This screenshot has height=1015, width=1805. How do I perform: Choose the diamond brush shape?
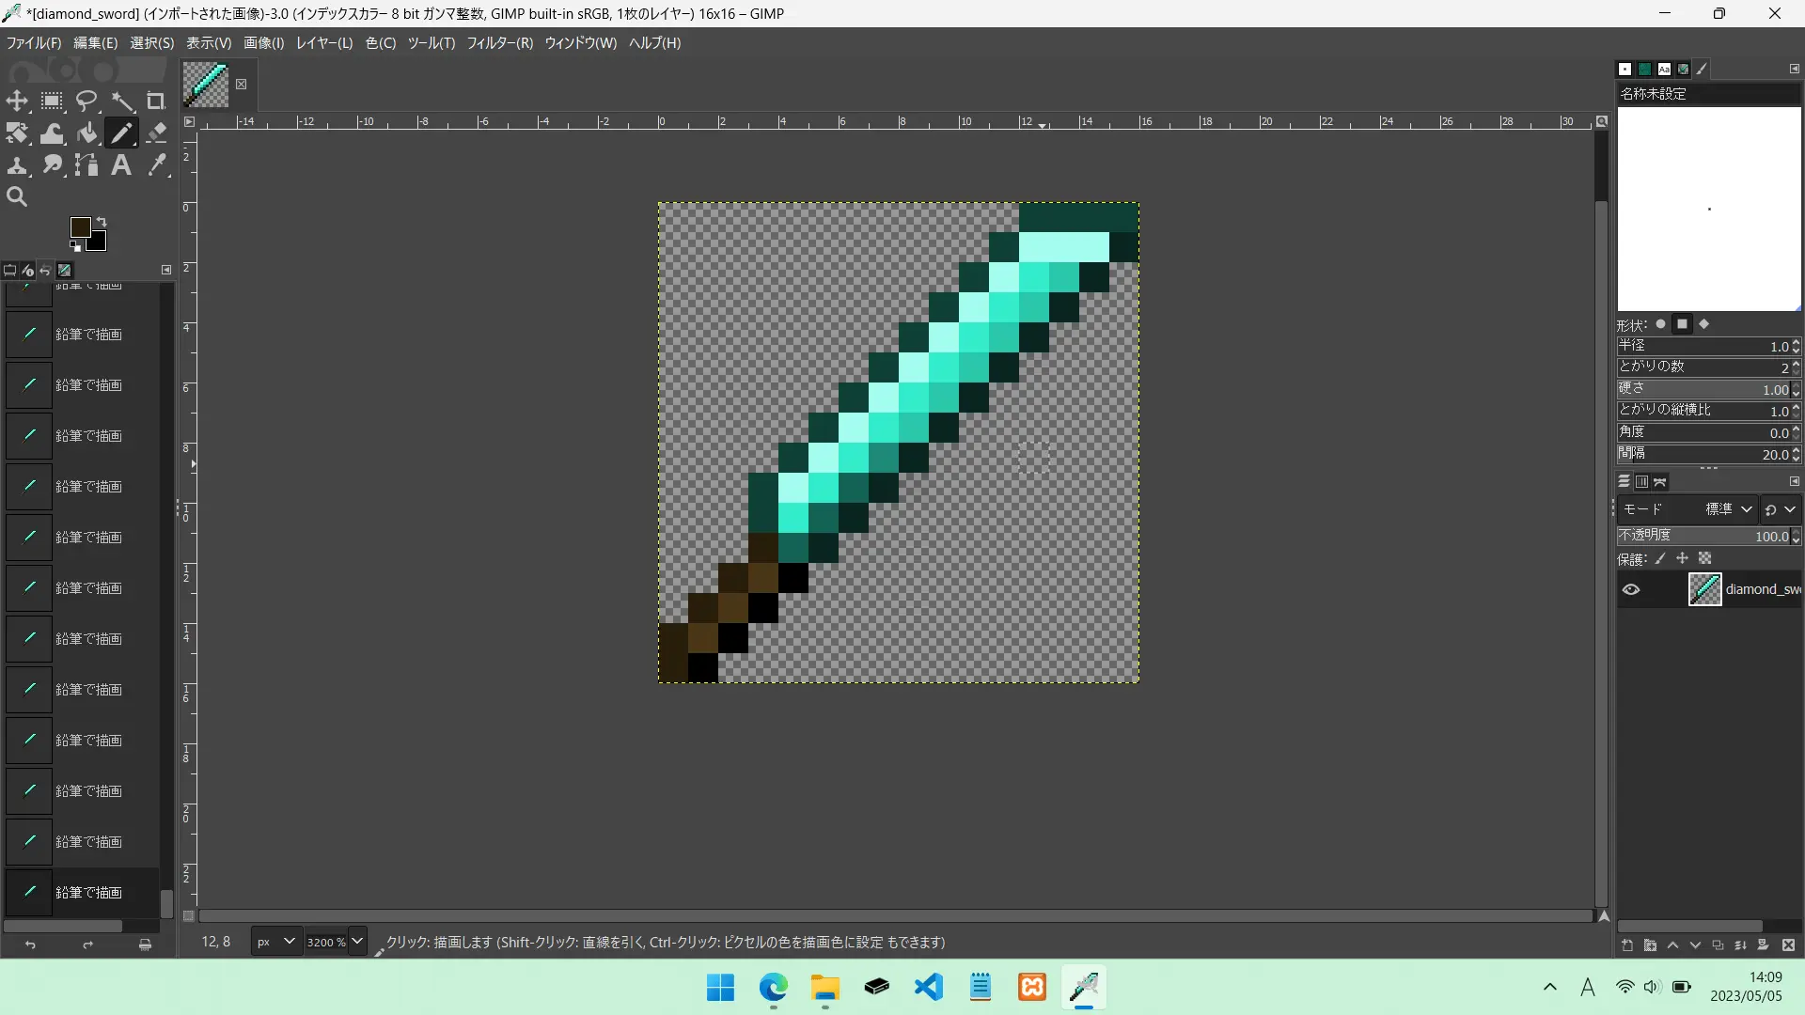1704,324
